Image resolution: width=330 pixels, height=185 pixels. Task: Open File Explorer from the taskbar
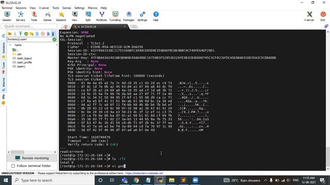pos(172,180)
